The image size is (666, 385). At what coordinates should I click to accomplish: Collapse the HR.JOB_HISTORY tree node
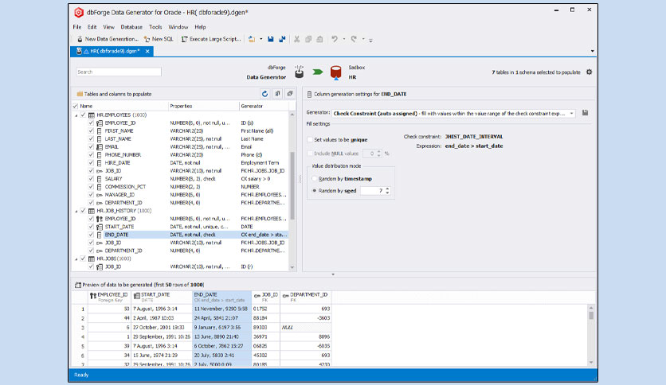point(76,211)
